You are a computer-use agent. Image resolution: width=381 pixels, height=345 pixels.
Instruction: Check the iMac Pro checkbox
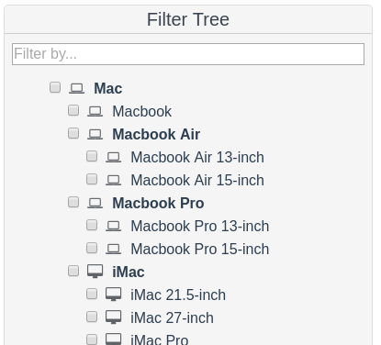pyautogui.click(x=92, y=339)
